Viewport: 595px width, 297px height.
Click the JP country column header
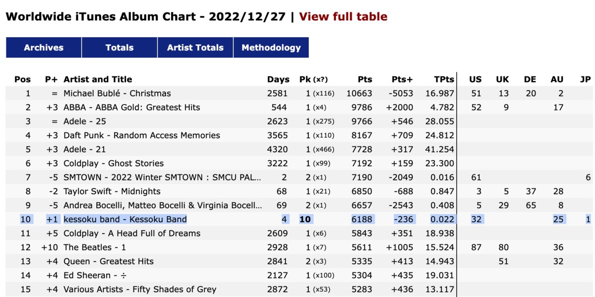[x=585, y=79]
